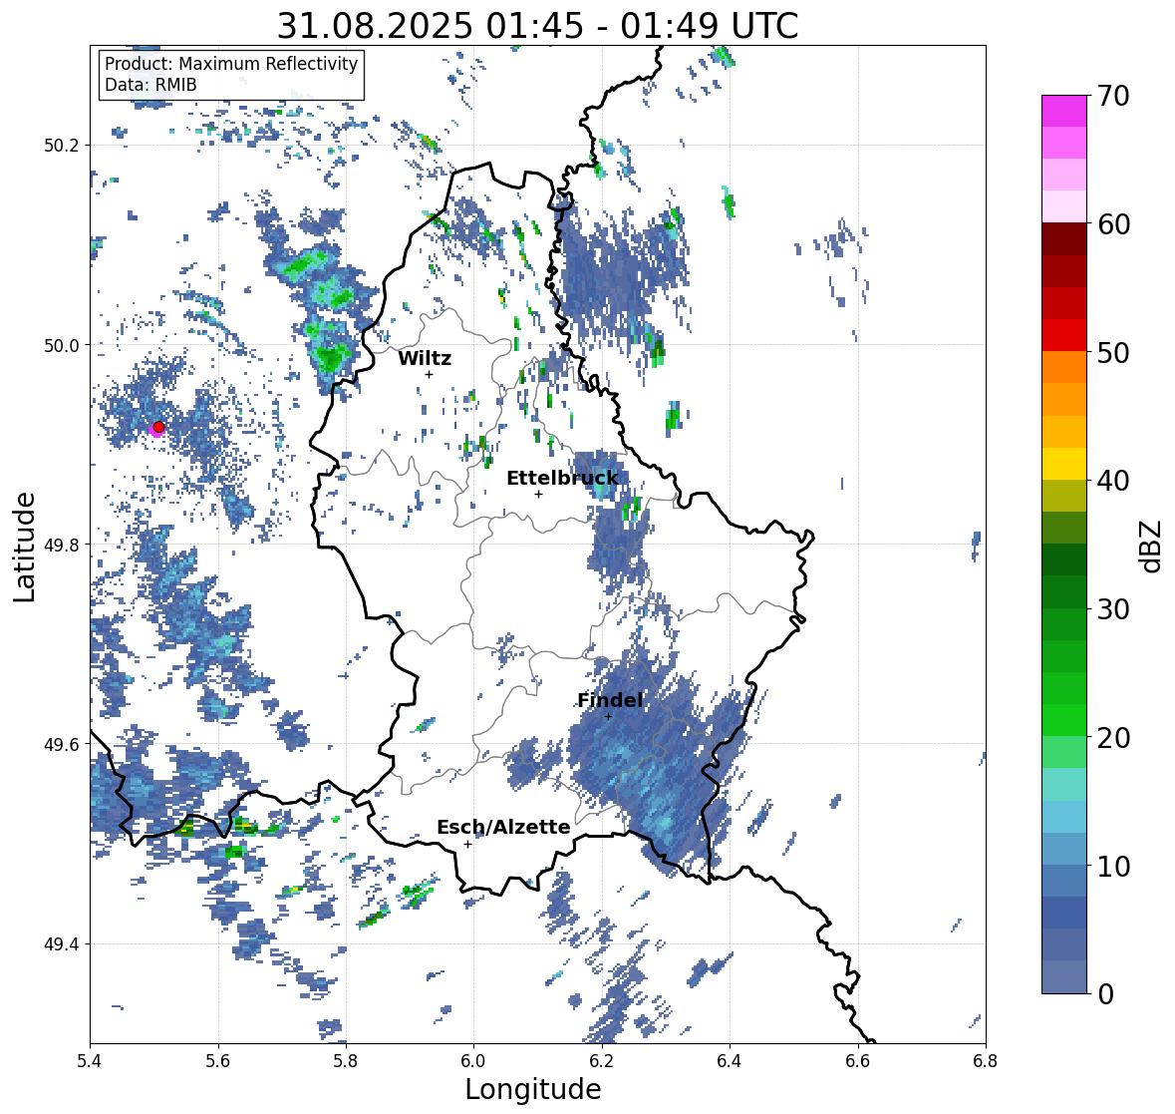Click the 20 value on the colorbar

point(1113,738)
